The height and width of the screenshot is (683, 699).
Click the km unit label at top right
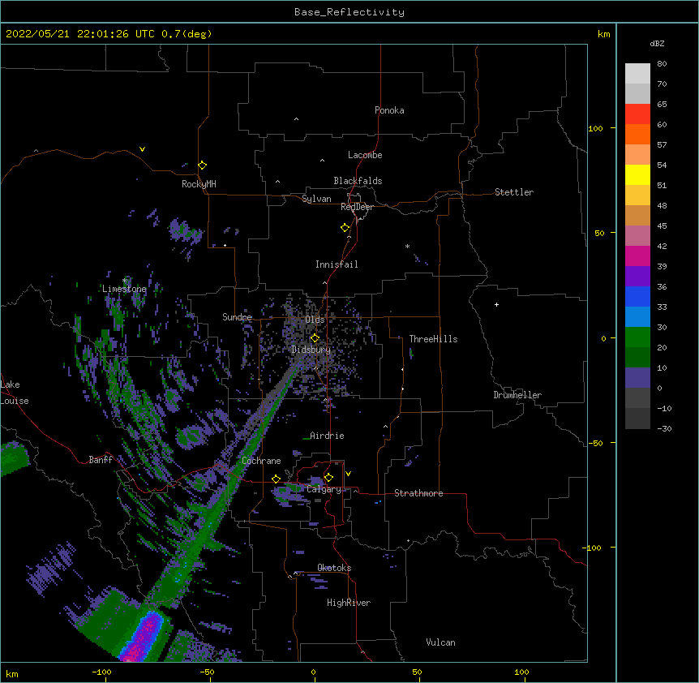[604, 34]
